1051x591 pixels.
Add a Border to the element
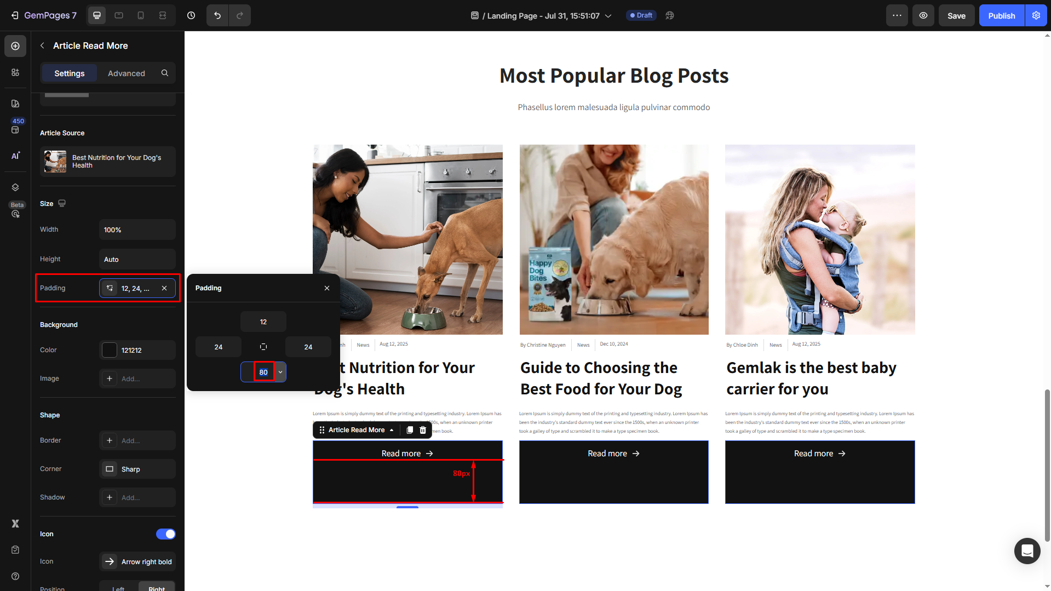pyautogui.click(x=137, y=440)
